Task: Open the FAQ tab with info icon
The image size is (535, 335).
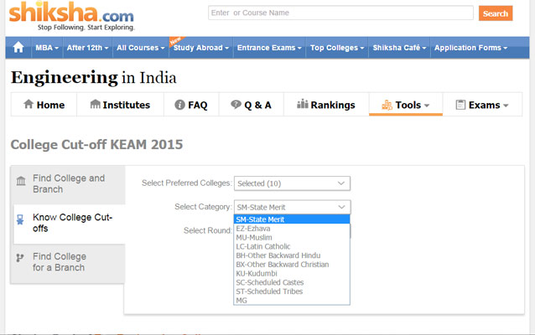Action: coord(190,105)
